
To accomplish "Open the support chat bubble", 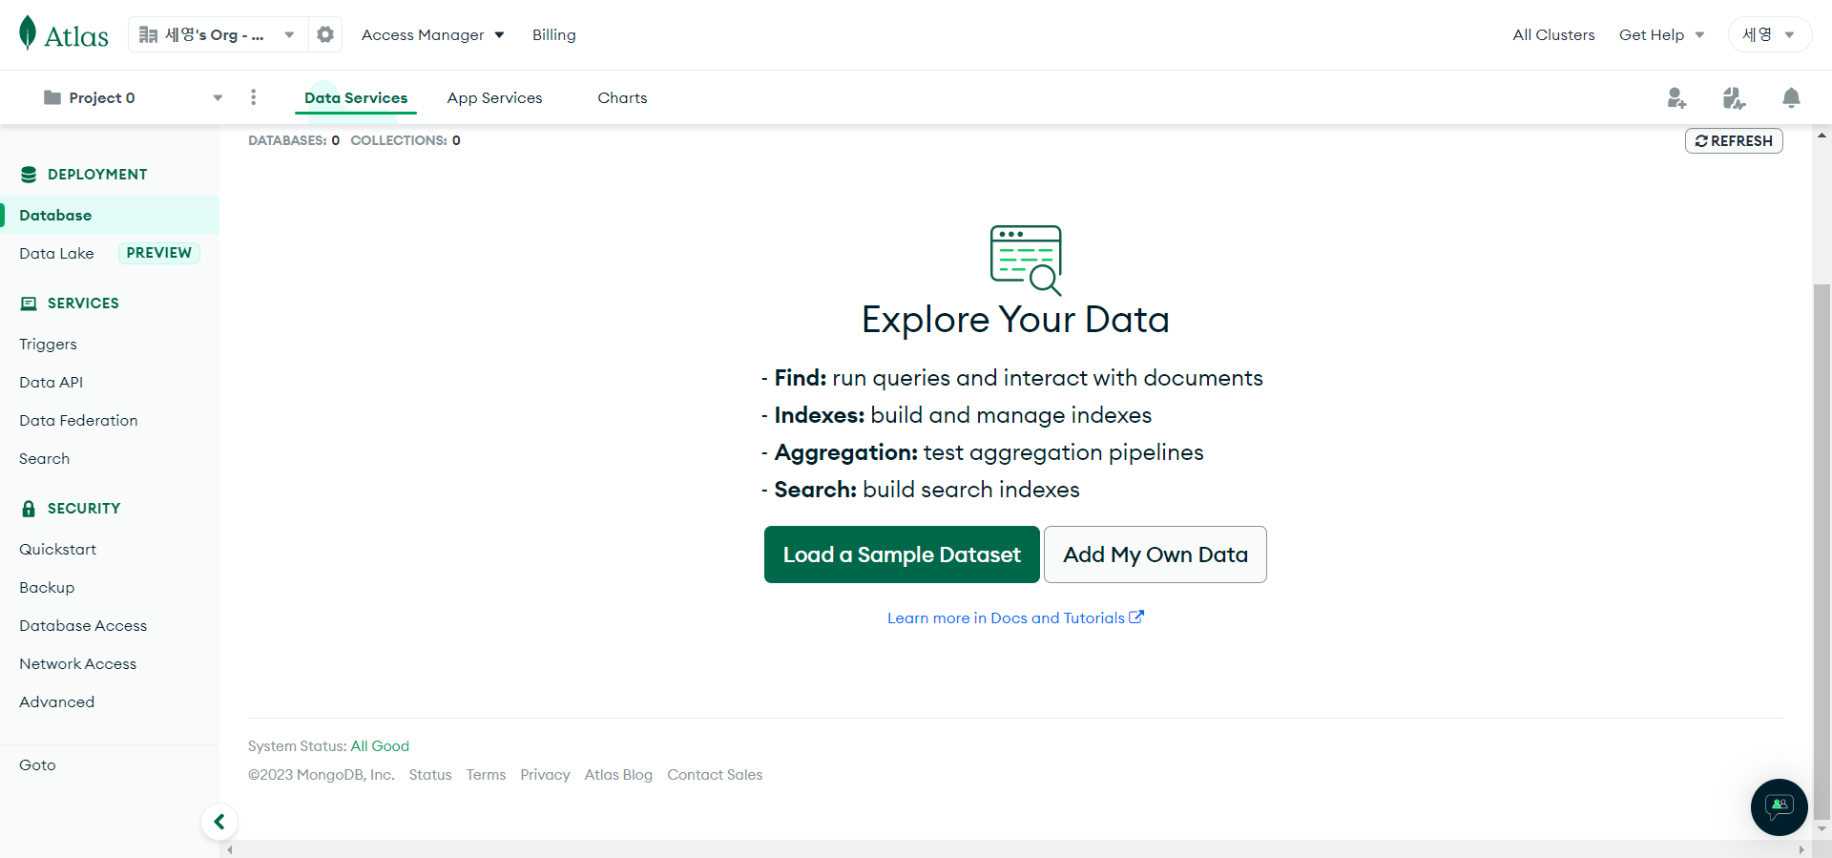I will [x=1779, y=807].
